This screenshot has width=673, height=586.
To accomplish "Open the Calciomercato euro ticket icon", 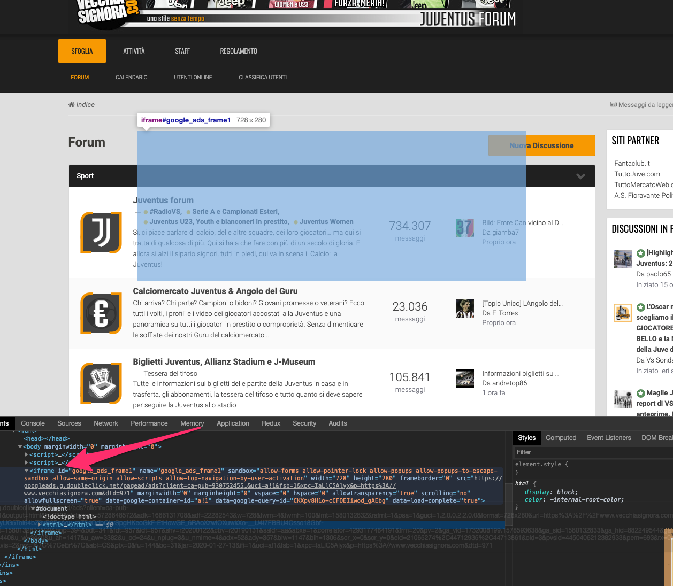I will coord(101,313).
